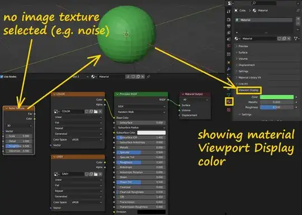Open the Material properties tab icon
The width and height of the screenshot is (302, 215).
(x=229, y=101)
